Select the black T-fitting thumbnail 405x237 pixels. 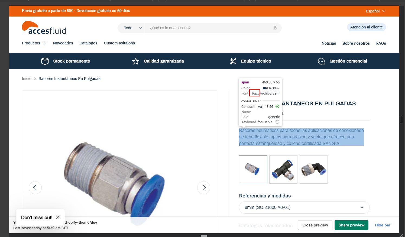[283, 170]
